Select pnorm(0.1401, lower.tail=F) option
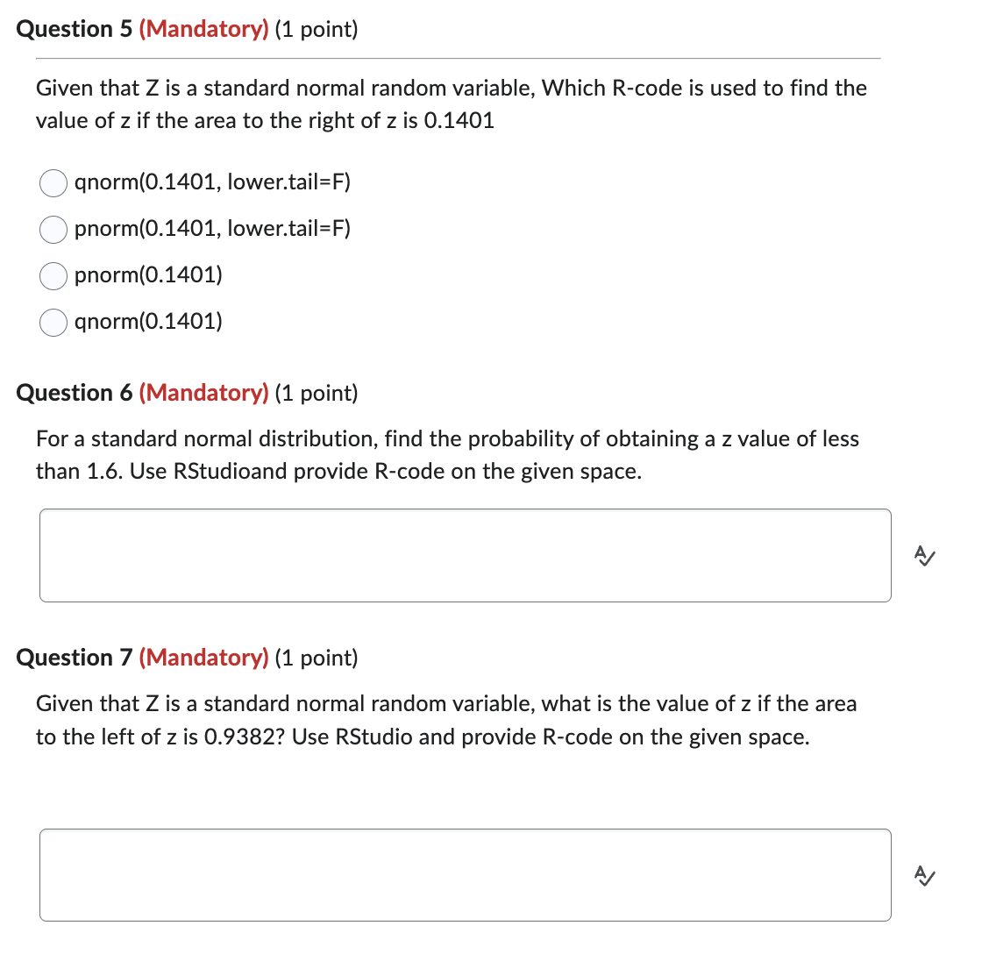Image resolution: width=996 pixels, height=954 pixels. click(x=53, y=230)
